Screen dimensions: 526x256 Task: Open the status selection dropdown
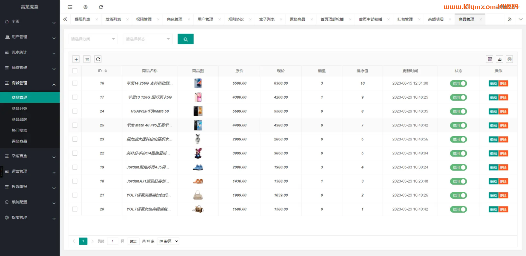point(147,39)
